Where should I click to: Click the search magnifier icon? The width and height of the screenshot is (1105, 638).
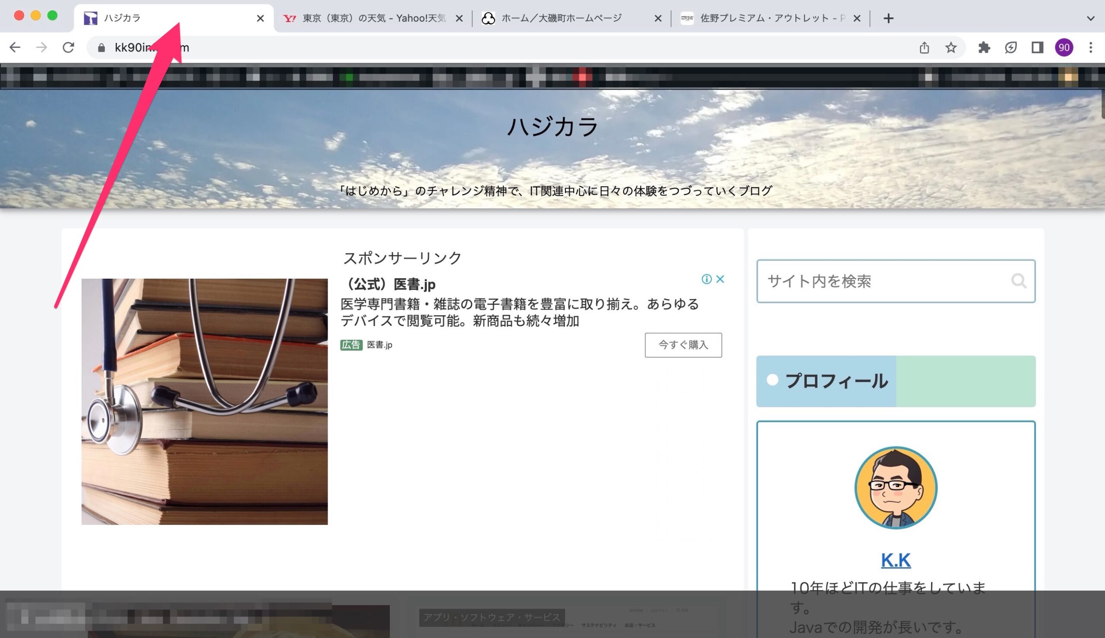pyautogui.click(x=1019, y=281)
